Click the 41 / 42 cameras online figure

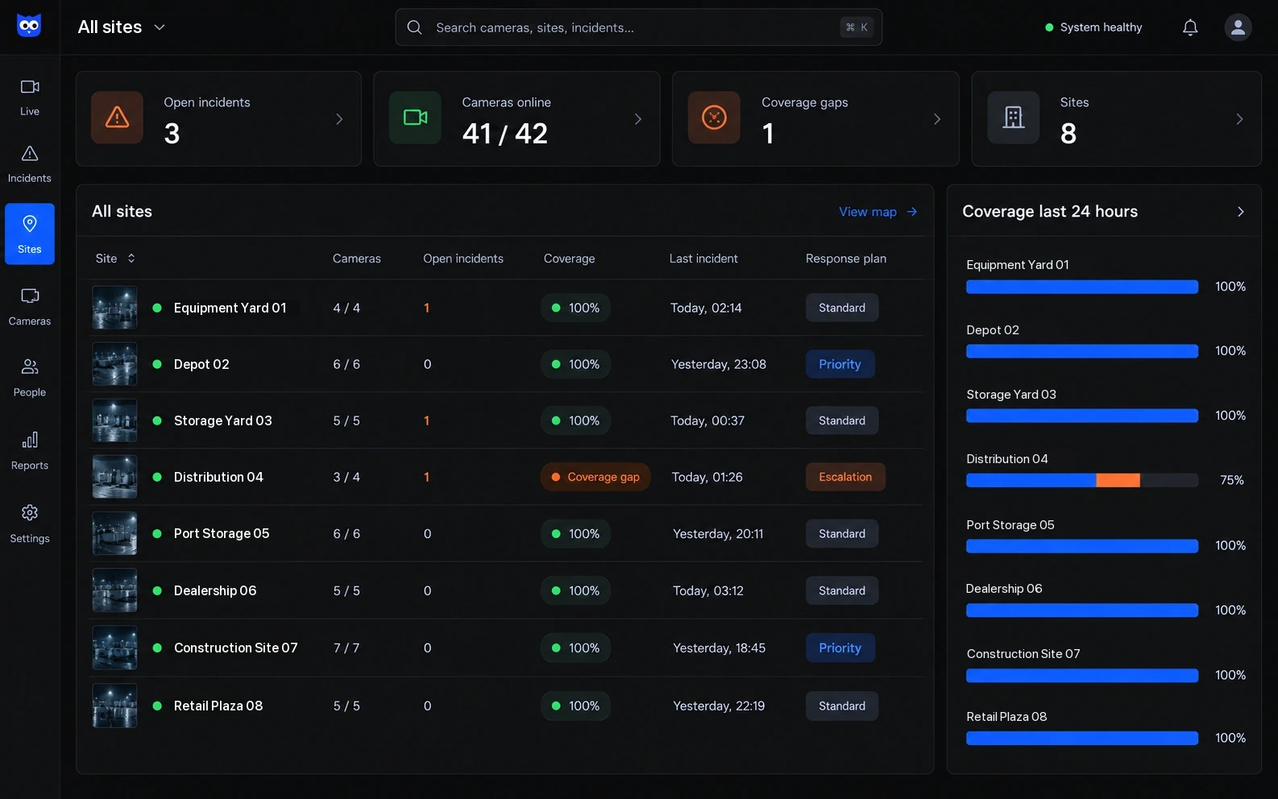click(x=505, y=133)
